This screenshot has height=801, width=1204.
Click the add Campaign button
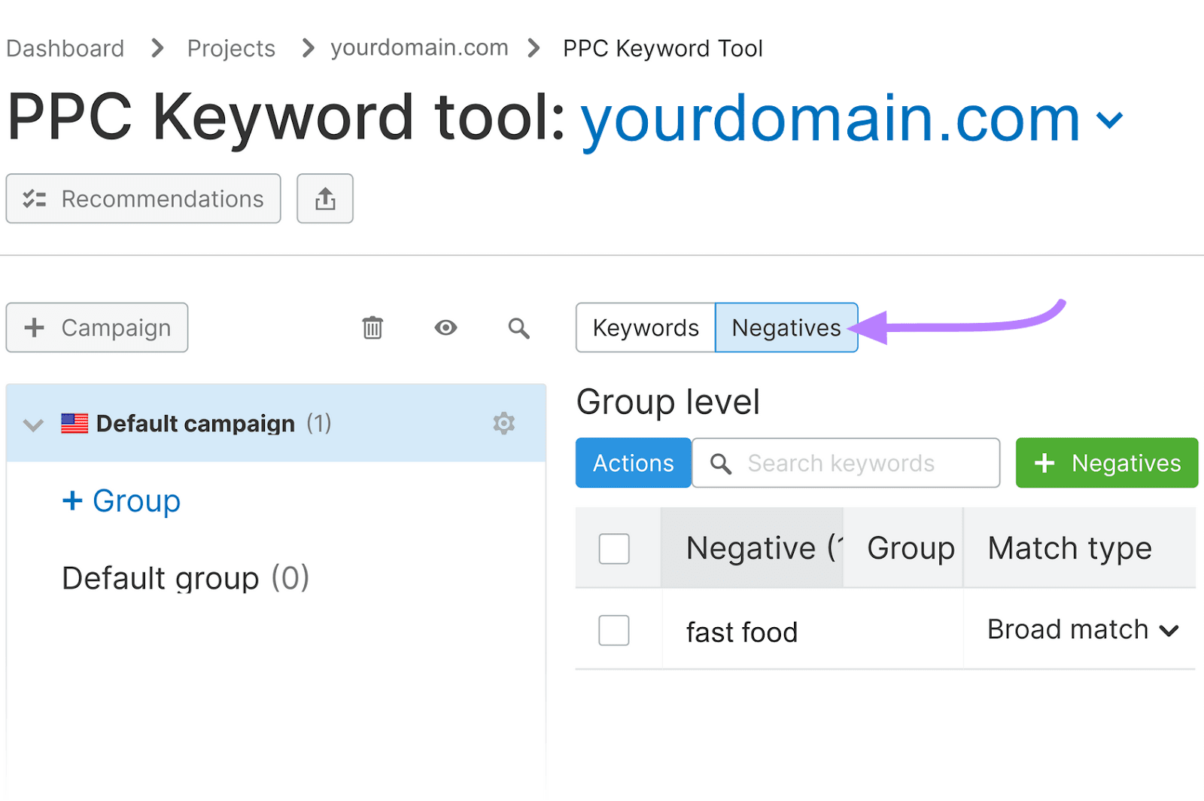coord(97,327)
